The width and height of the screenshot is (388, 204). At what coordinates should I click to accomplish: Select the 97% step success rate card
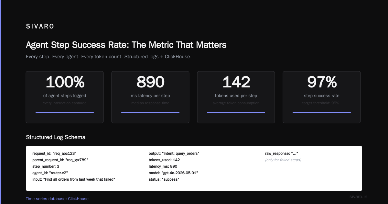(x=322, y=97)
